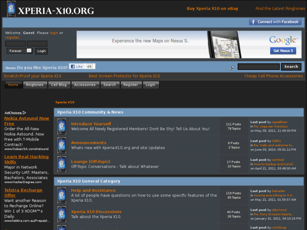Open Learn Real Hacking Skills ad link
This screenshot has height=230, width=307.
point(27,160)
